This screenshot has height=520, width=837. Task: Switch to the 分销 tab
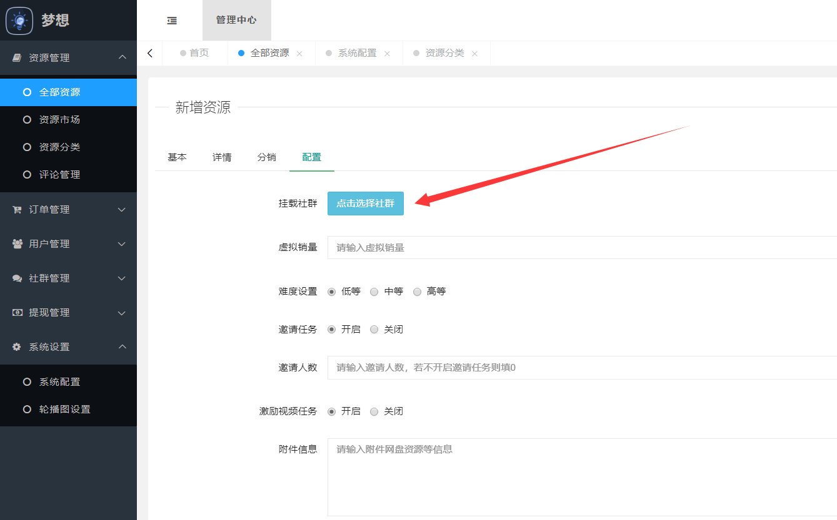267,157
